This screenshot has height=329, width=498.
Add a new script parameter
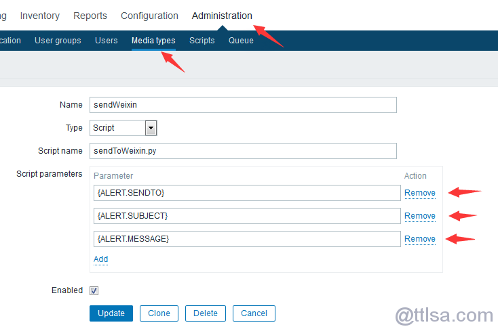pos(100,259)
